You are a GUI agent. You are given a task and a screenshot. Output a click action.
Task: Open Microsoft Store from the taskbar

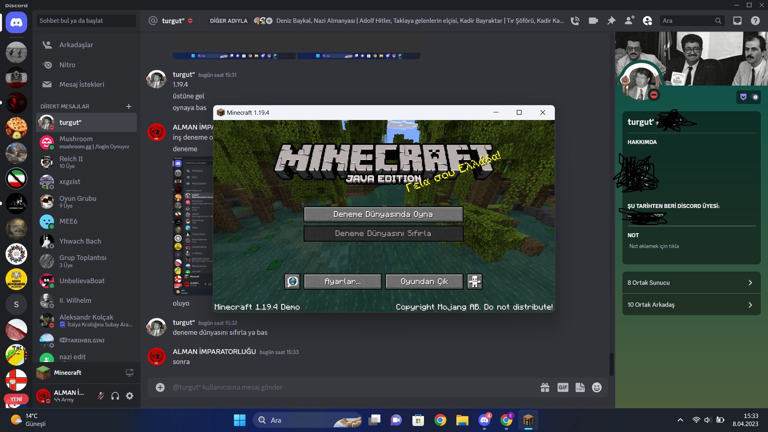click(418, 420)
